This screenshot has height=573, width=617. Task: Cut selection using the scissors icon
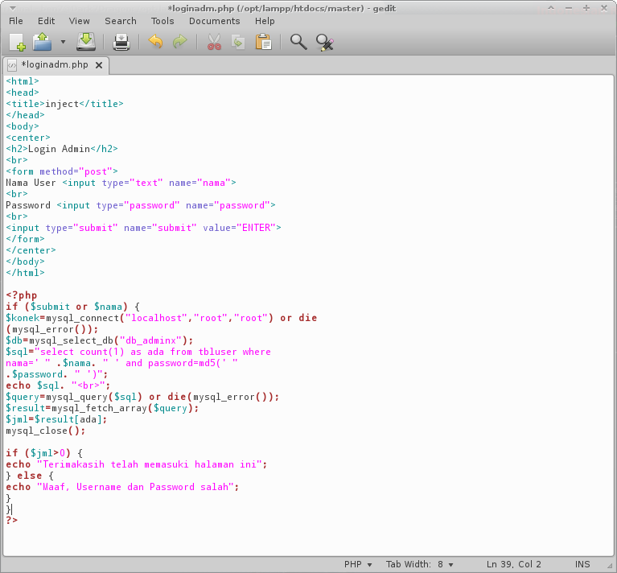click(x=214, y=42)
